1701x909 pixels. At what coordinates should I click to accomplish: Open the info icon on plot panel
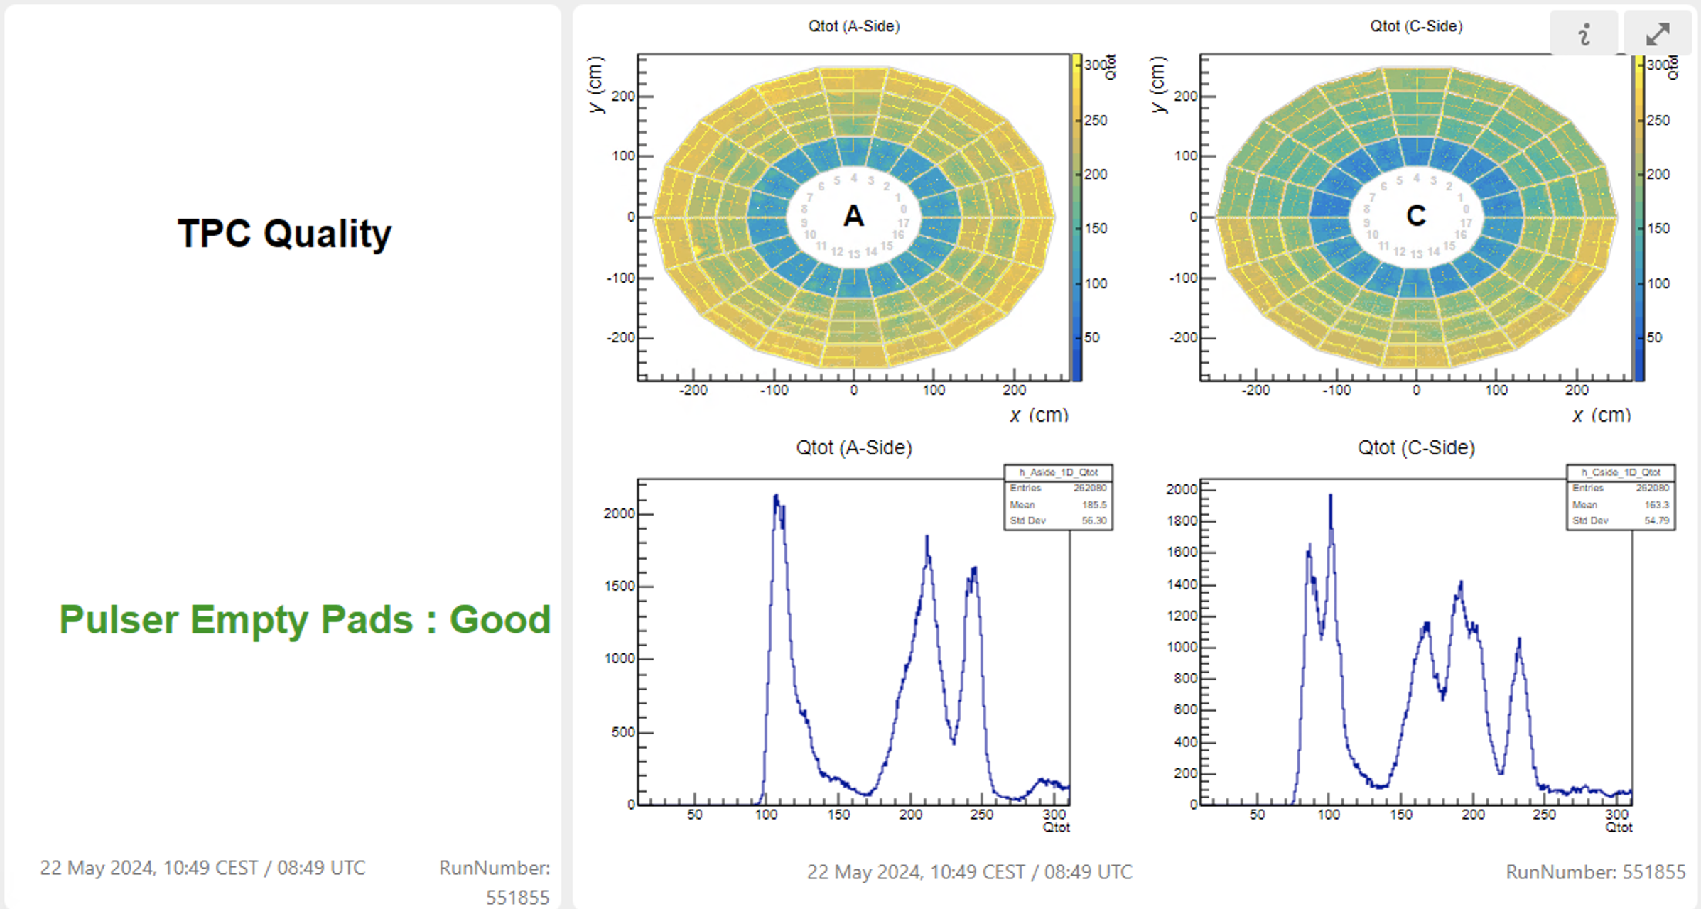(x=1584, y=33)
